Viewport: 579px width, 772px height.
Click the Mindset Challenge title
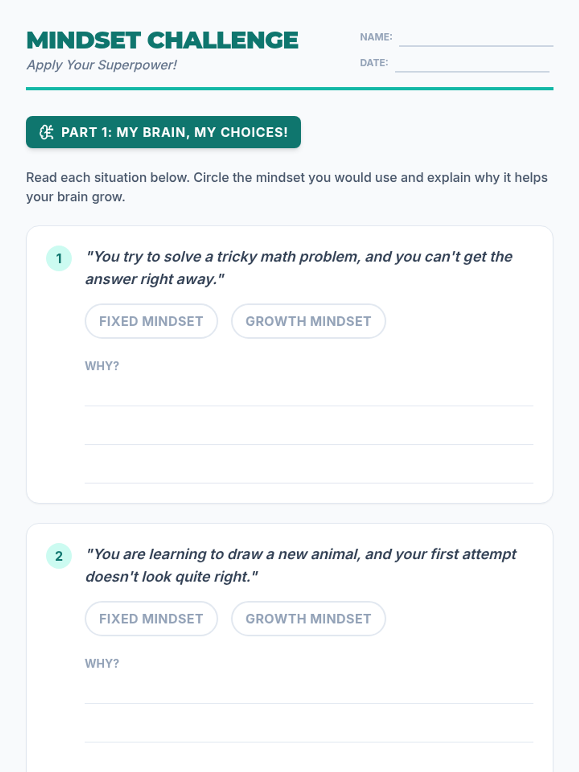162,41
